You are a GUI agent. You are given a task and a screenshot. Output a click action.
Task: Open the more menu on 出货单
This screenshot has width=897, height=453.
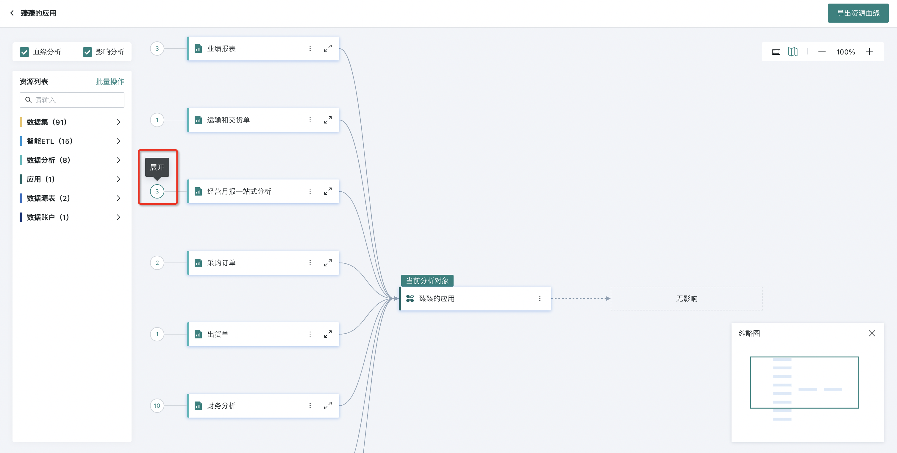pos(310,334)
